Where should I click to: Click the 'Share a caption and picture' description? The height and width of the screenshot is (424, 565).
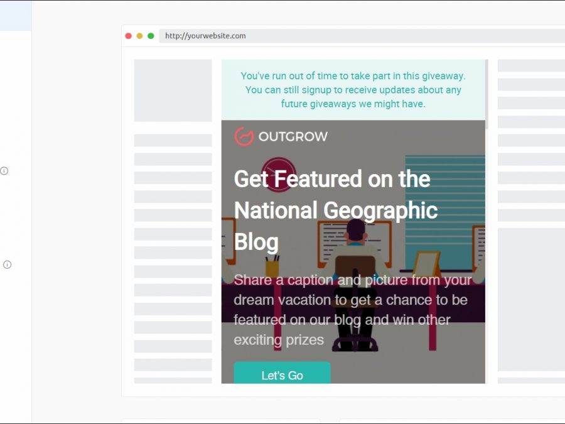tap(352, 310)
